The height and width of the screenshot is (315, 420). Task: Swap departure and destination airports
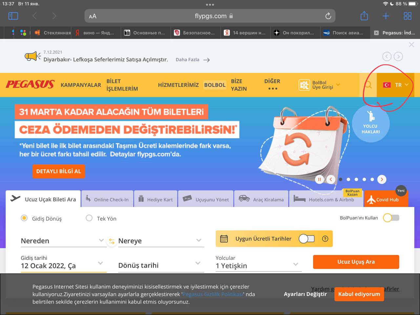point(112,241)
